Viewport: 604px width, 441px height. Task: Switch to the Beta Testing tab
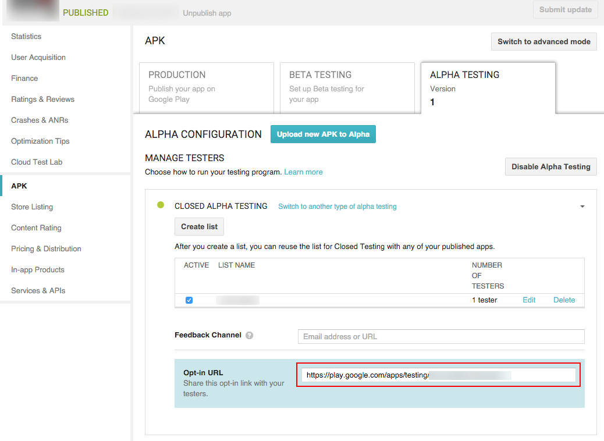(347, 87)
